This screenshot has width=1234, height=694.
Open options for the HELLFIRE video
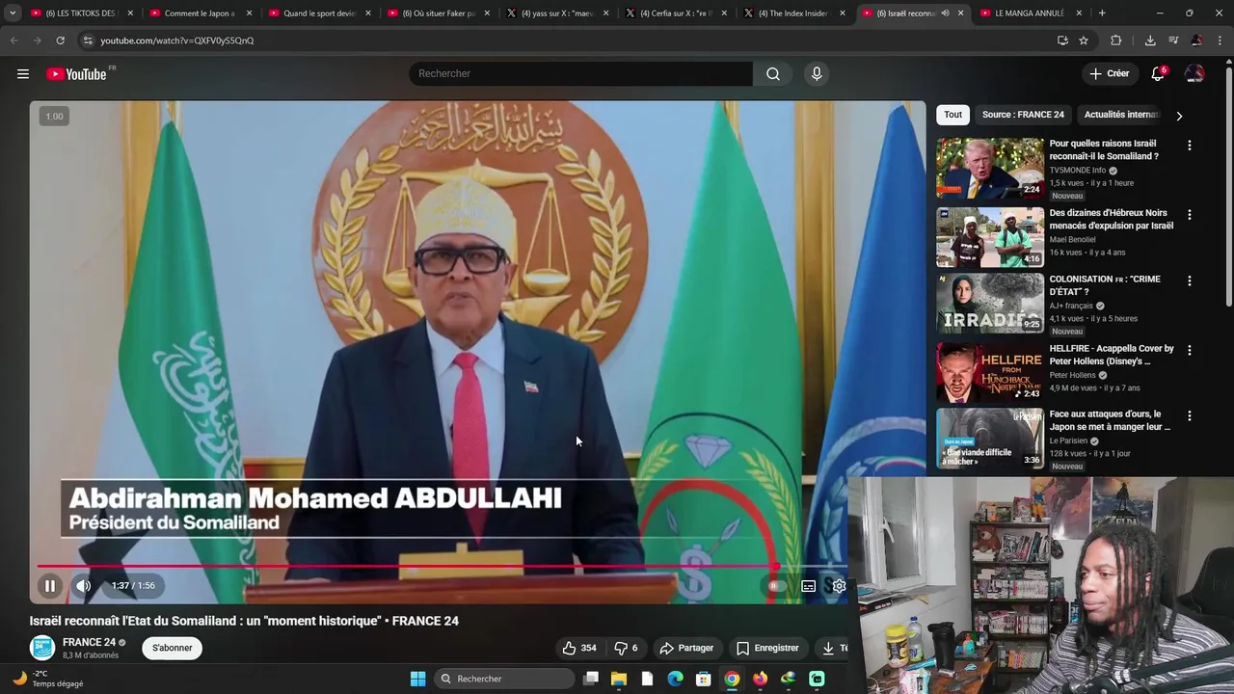(1189, 351)
